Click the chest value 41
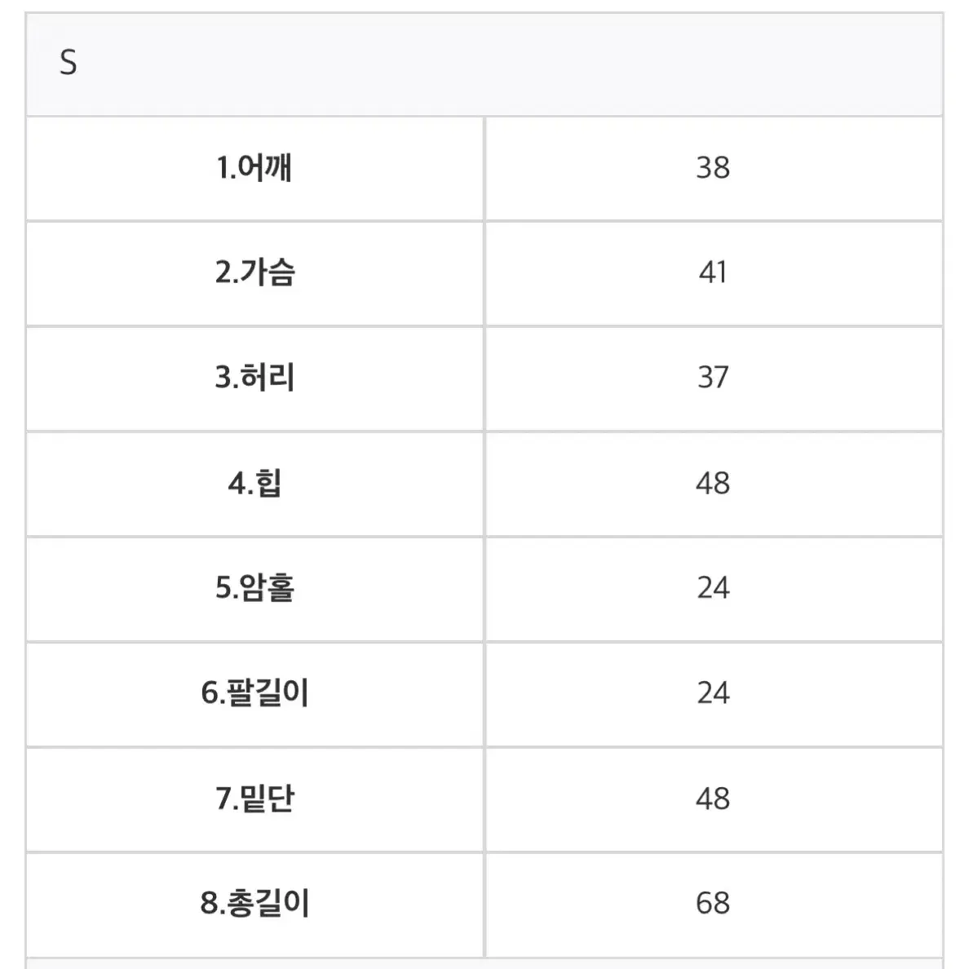 tap(714, 273)
